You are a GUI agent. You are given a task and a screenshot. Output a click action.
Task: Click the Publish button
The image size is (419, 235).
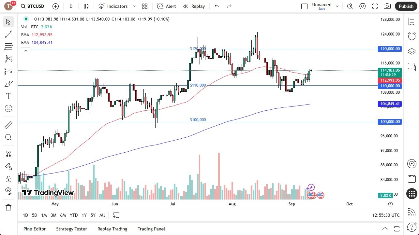406,6
